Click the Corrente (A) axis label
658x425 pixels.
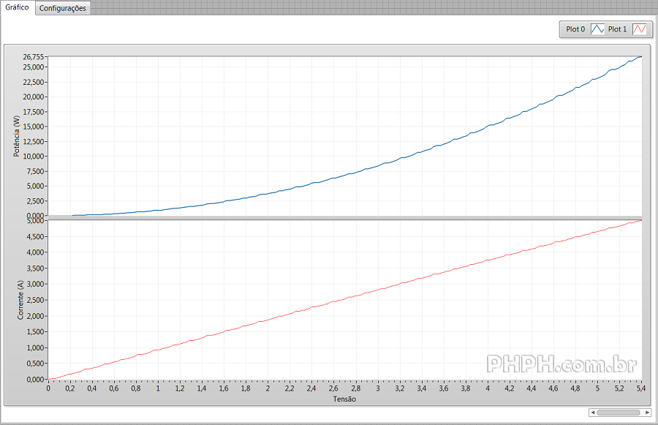tap(20, 300)
